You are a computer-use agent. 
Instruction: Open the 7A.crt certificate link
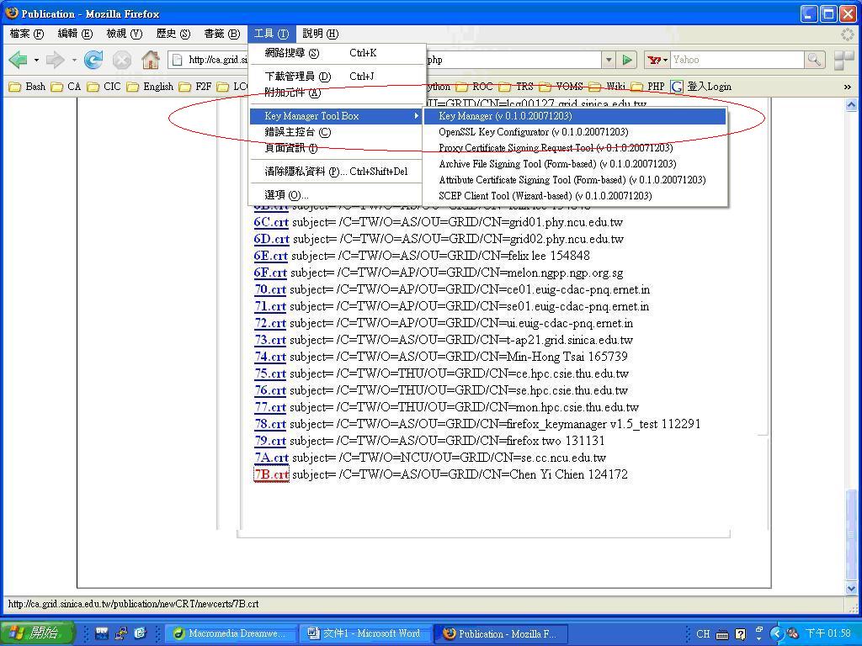(271, 458)
